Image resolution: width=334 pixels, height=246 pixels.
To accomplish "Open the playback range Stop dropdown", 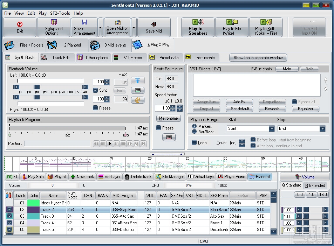I will [322, 129].
